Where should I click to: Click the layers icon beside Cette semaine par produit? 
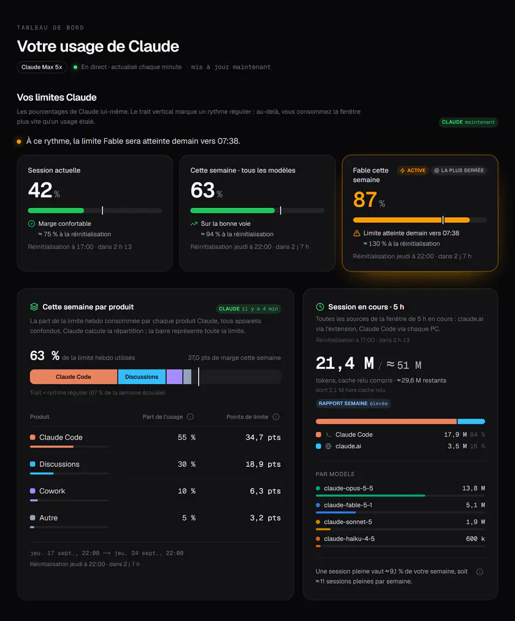(x=34, y=307)
